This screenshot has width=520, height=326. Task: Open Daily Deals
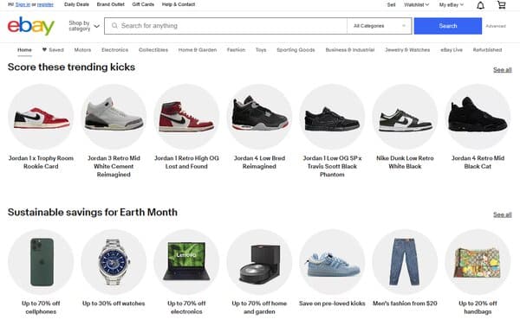76,4
